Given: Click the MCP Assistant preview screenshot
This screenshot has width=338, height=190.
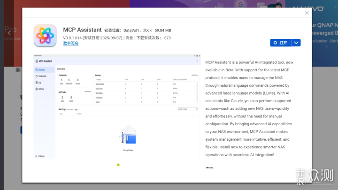Looking at the screenshot, I should point(117,106).
